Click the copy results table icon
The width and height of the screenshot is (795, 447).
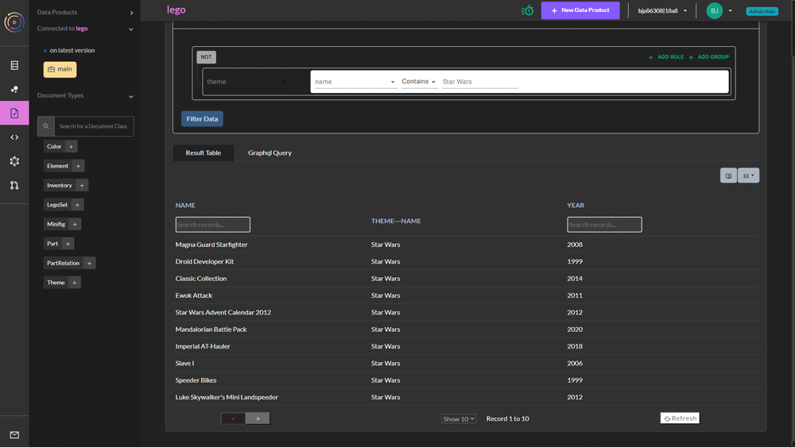(x=728, y=175)
